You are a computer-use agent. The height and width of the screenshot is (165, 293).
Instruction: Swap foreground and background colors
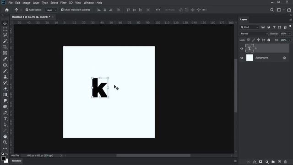pos(7,154)
